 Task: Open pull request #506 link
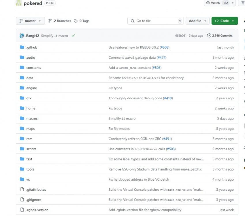point(164,48)
